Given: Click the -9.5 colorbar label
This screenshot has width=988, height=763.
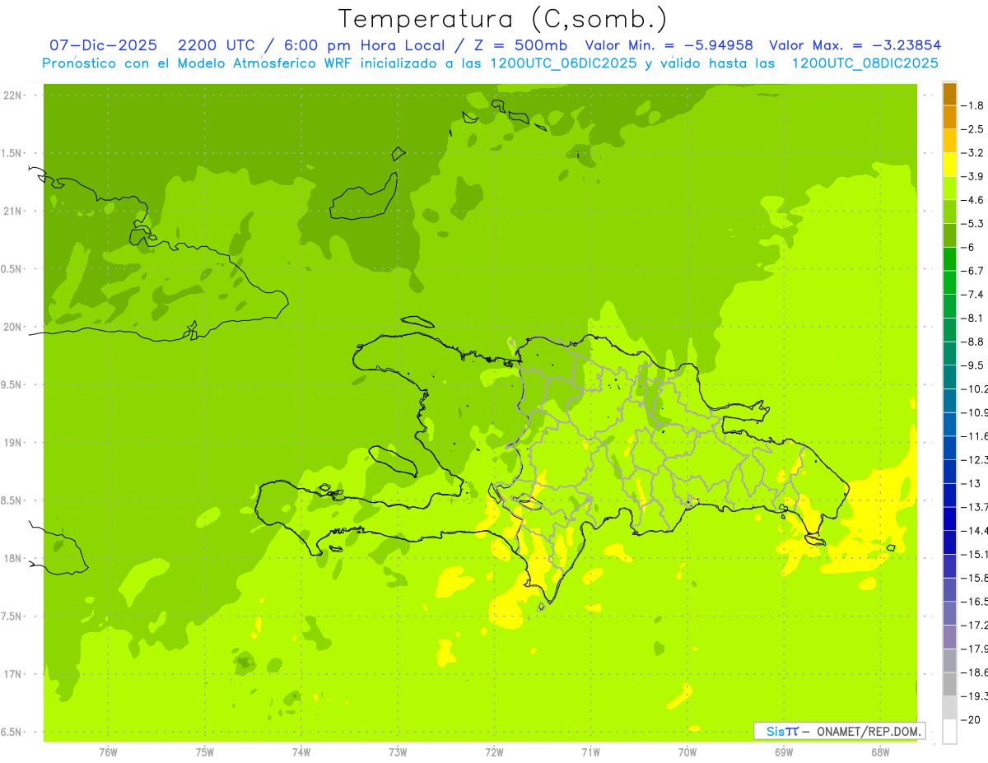Looking at the screenshot, I should pyautogui.click(x=972, y=365).
